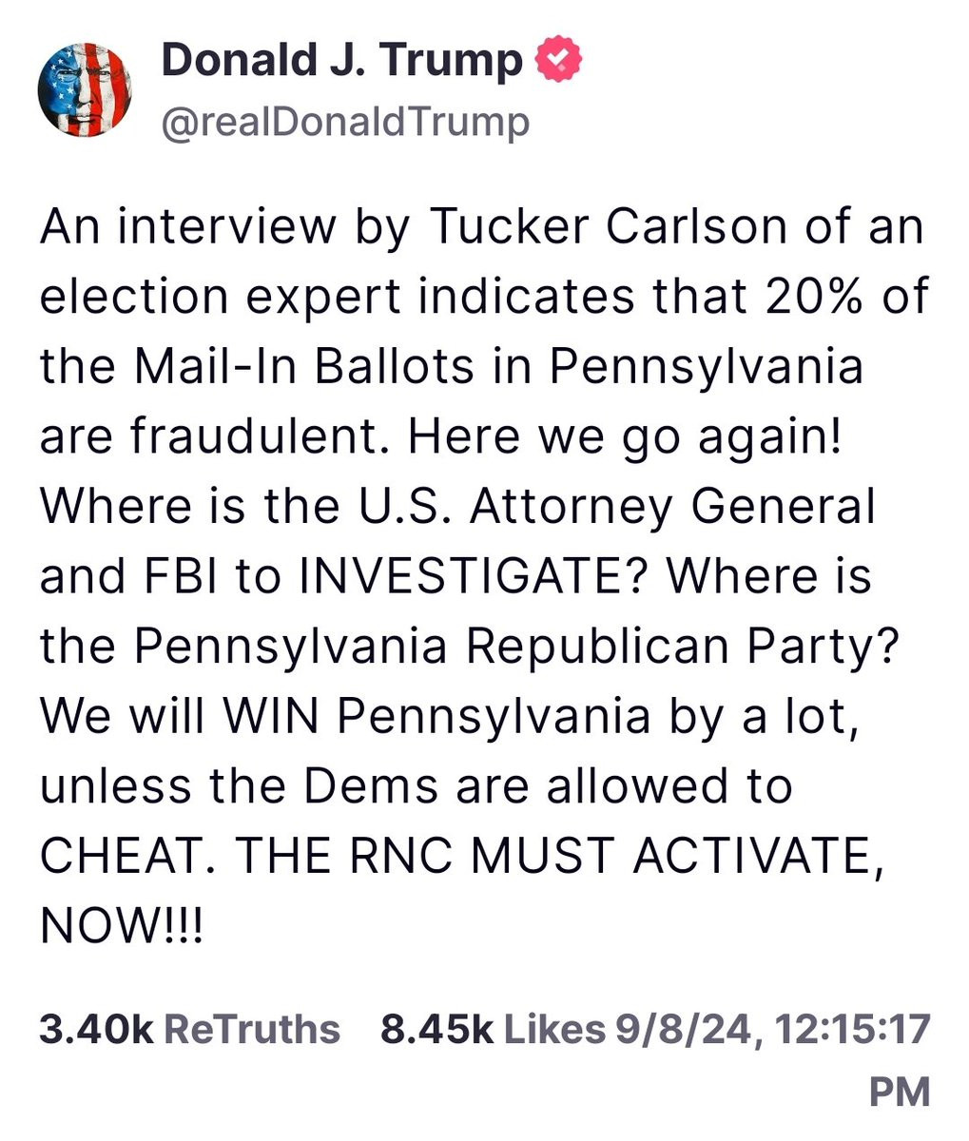Click the PM text below the timestamp
The height and width of the screenshot is (1141, 969).
point(899,1092)
